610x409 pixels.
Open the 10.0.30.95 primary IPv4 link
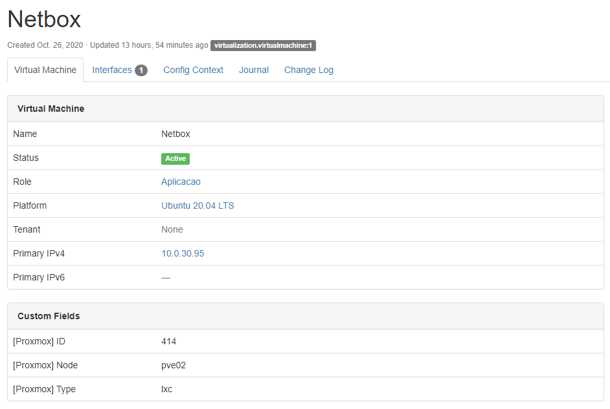[183, 253]
